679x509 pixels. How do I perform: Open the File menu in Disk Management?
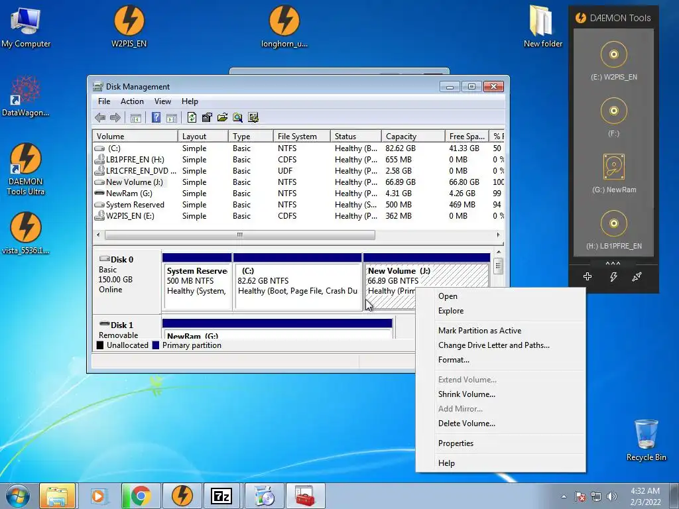pyautogui.click(x=104, y=101)
